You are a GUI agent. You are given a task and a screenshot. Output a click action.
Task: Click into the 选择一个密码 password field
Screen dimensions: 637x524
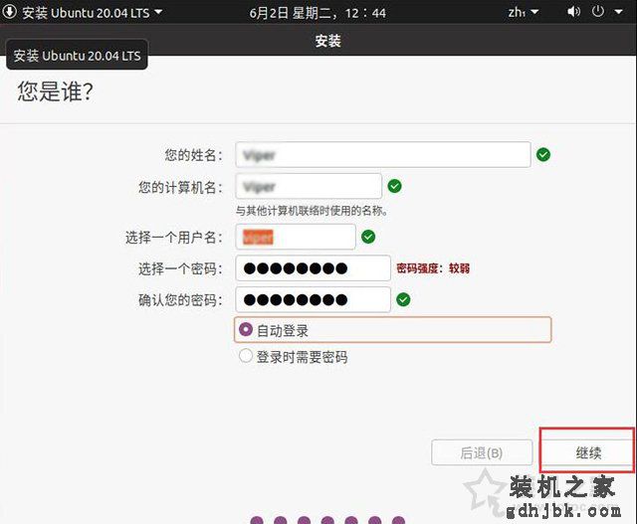313,267
